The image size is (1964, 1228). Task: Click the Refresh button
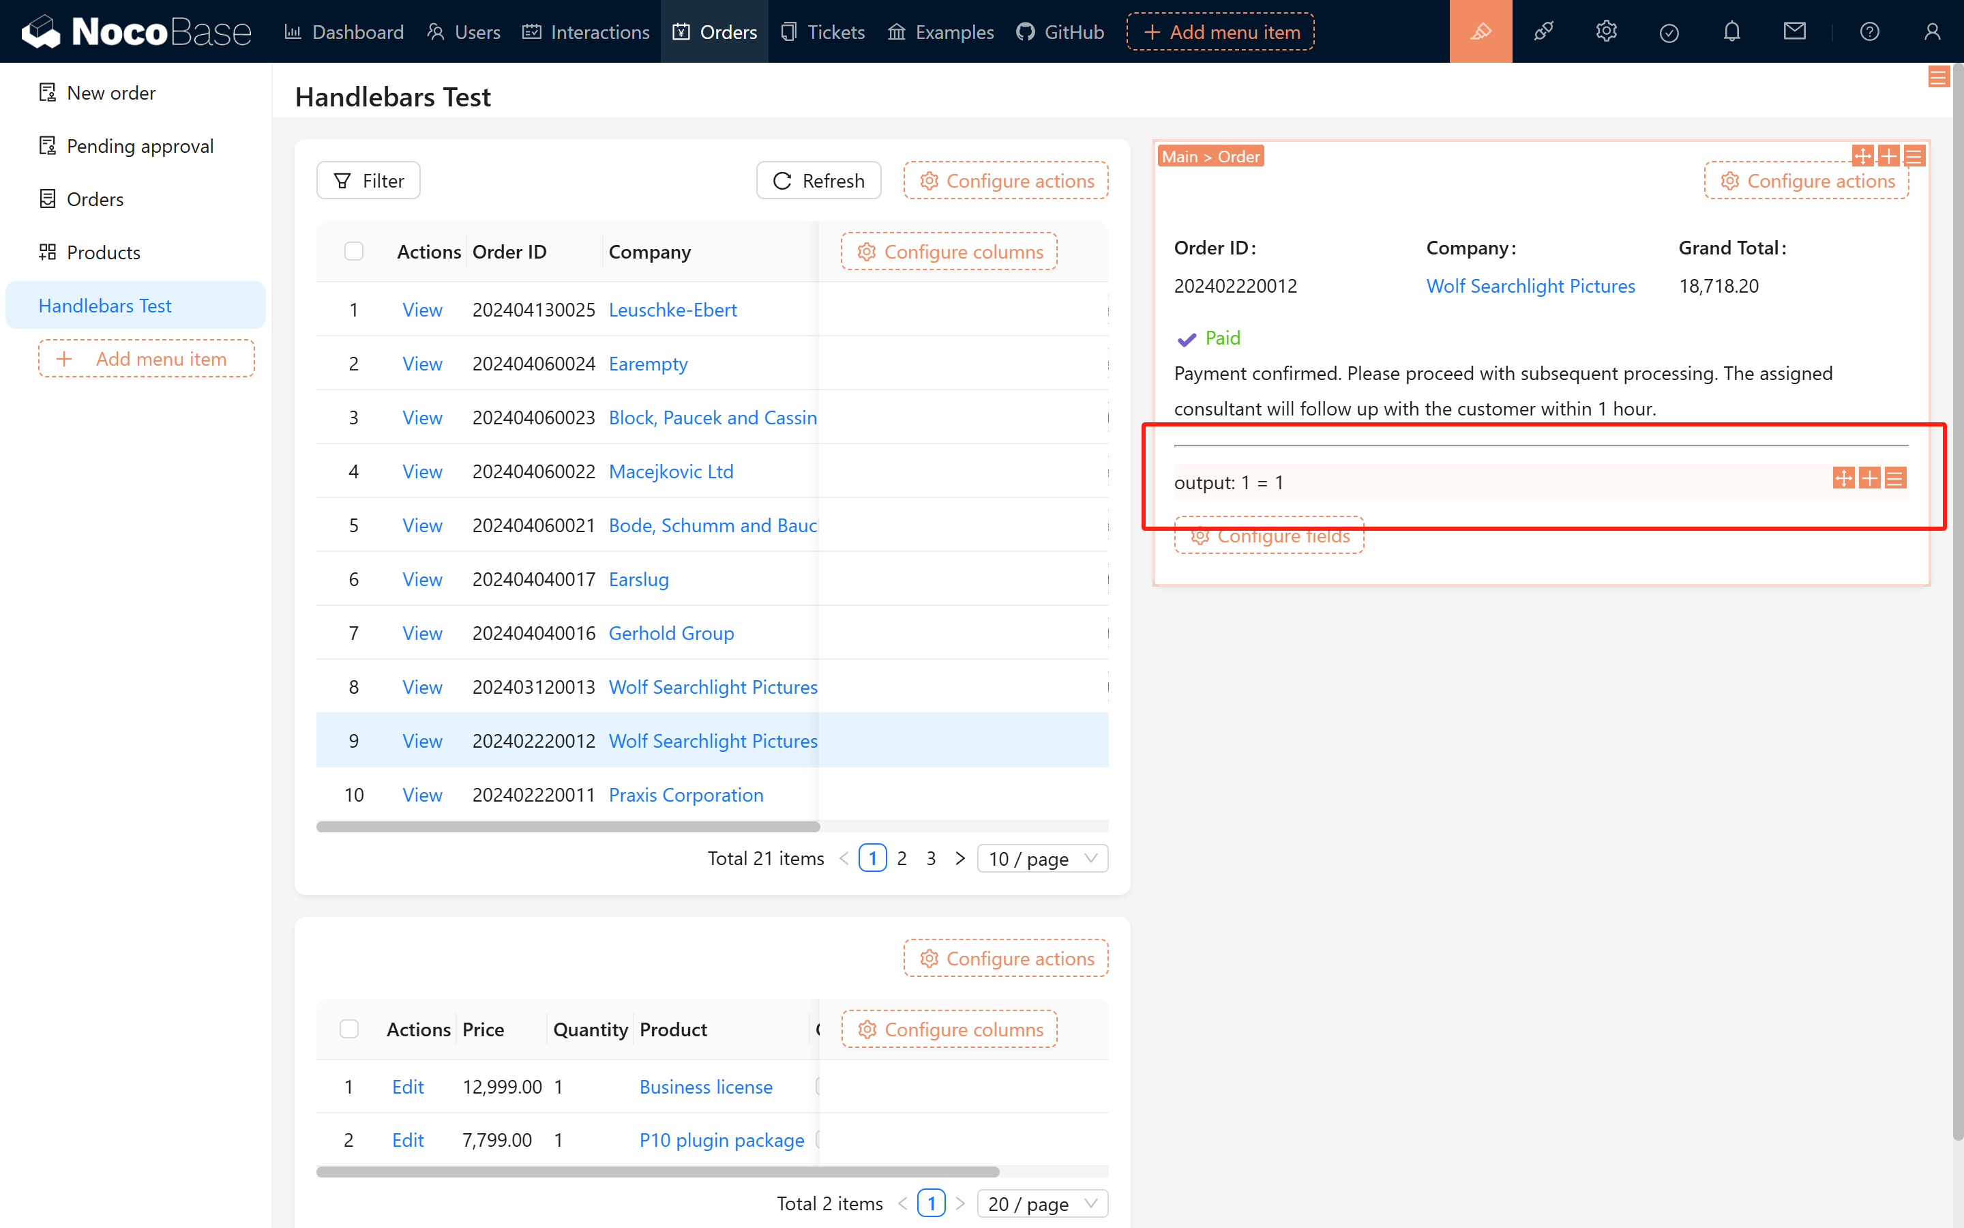pos(818,180)
